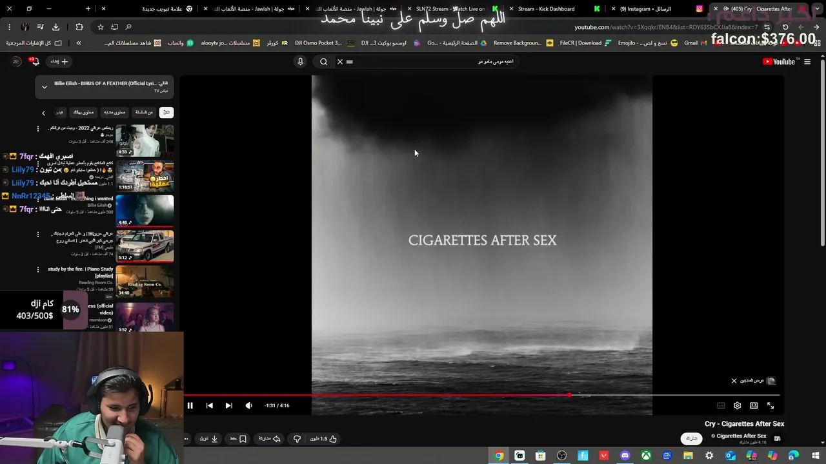The width and height of the screenshot is (826, 464).
Task: Open YouTube hamburger guide menu
Action: (807, 62)
